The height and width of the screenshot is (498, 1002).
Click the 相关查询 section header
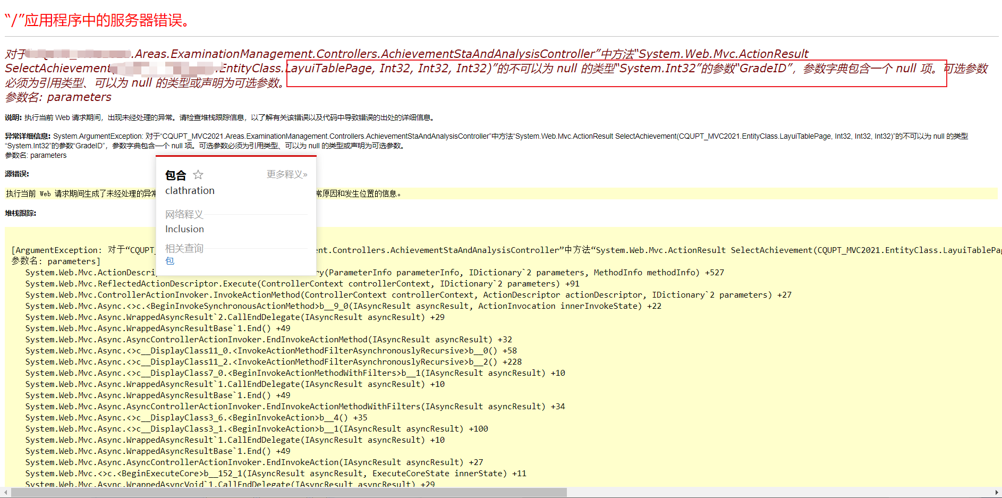point(184,248)
